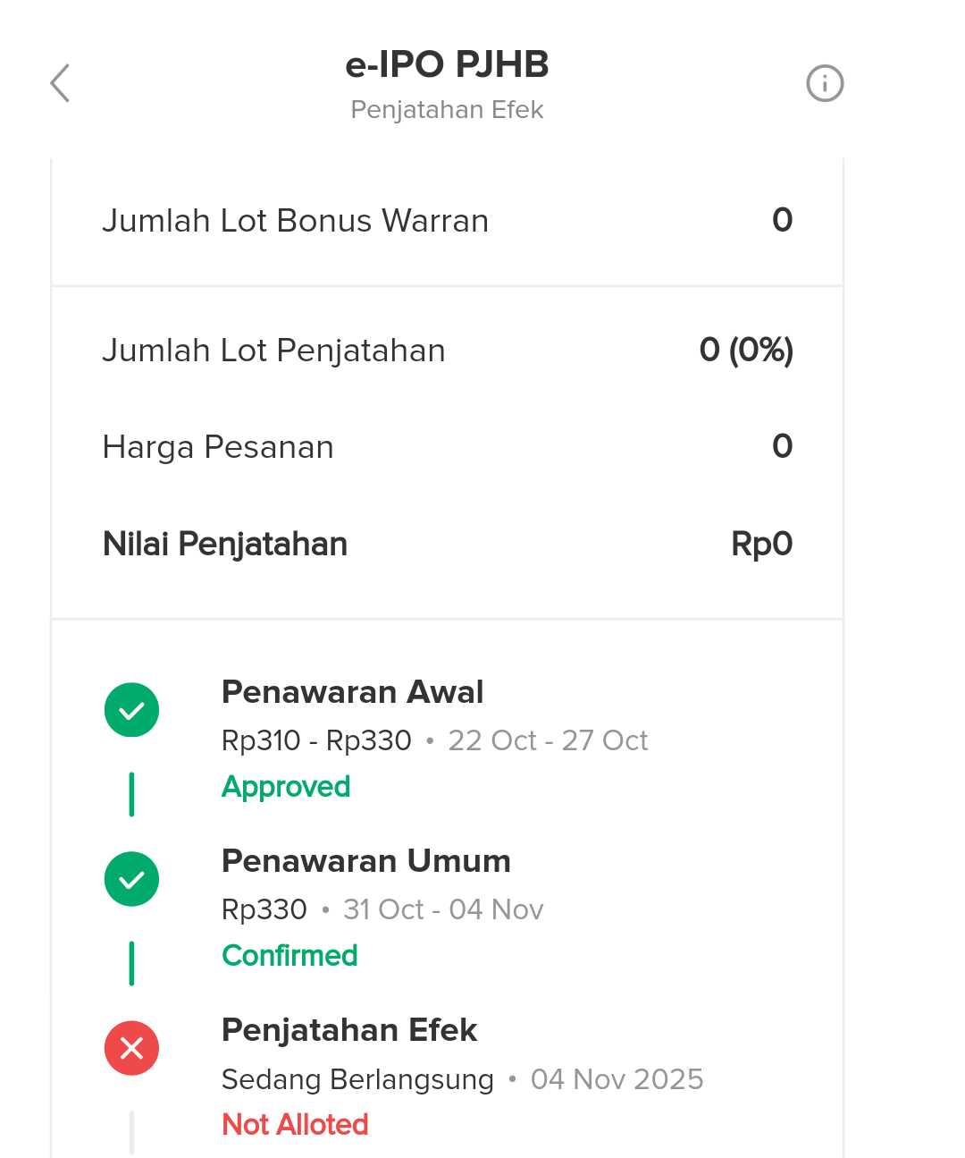Image resolution: width=965 pixels, height=1158 pixels.
Task: Tap the Nilai Penjatahan label
Action: coord(225,544)
